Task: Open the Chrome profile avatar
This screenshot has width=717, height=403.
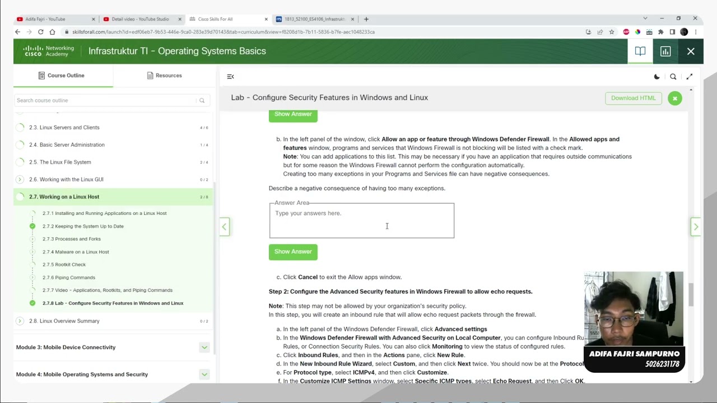Action: point(684,32)
